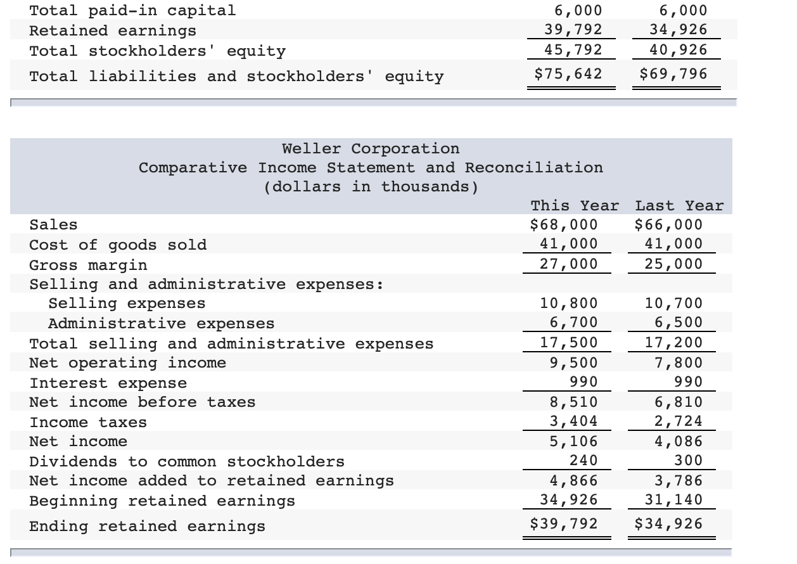Click the 8,510 pre-tax income value

click(x=573, y=402)
